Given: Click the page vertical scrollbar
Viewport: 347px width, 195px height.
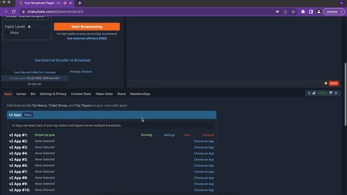Looking at the screenshot, I should click(345, 94).
